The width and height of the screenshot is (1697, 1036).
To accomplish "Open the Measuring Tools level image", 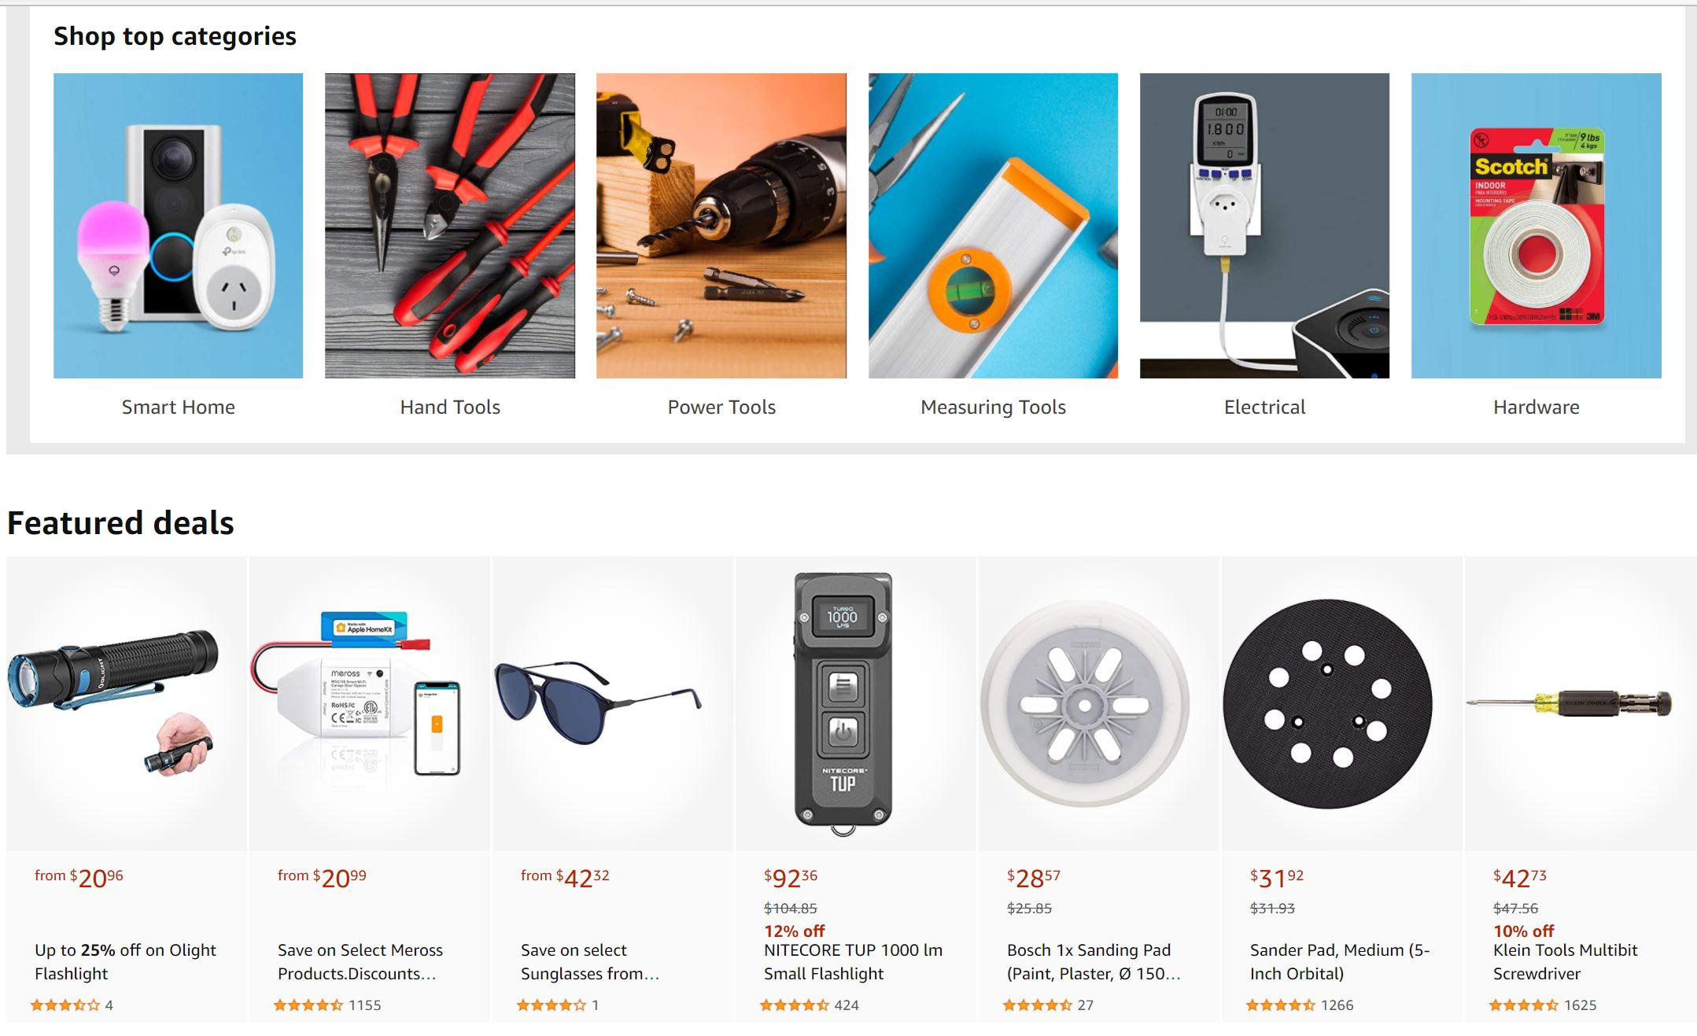I will (x=993, y=226).
